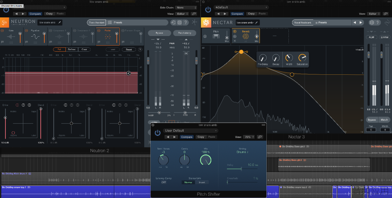Previous preset arrow in Pitch Shifter
Viewport: 392px width, 198px height.
tap(168, 137)
